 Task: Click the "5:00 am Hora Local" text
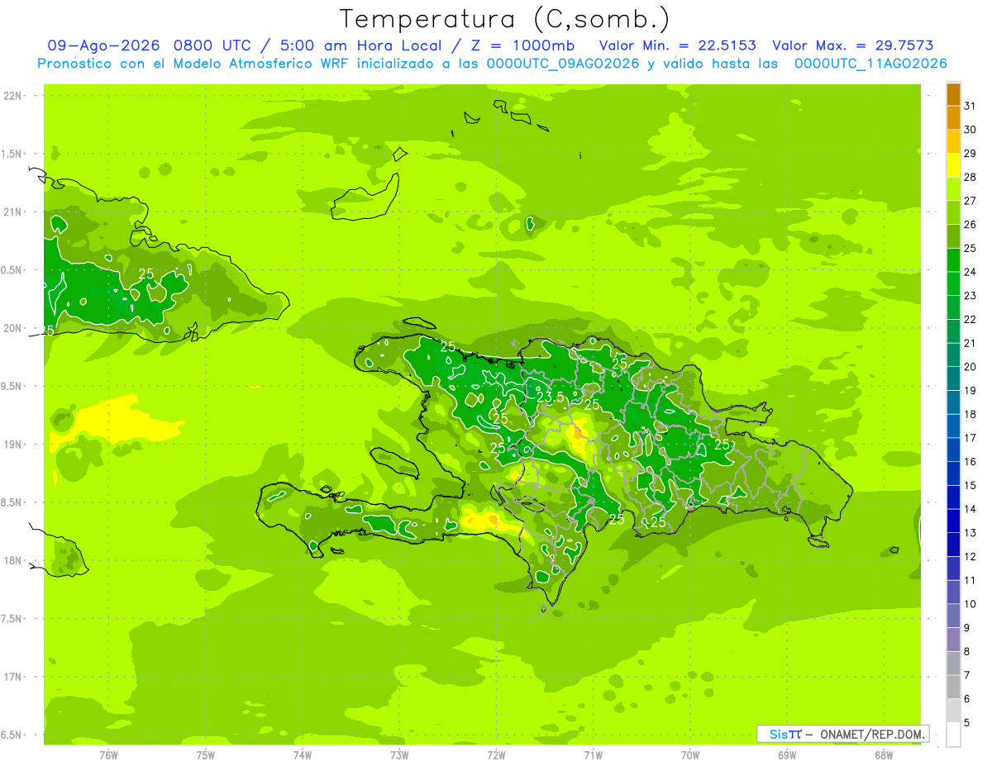point(359,45)
